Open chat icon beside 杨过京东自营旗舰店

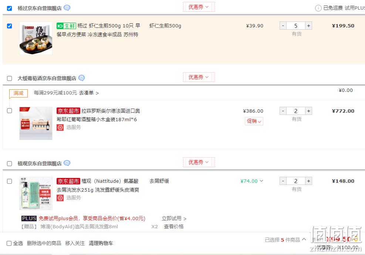click(x=67, y=8)
